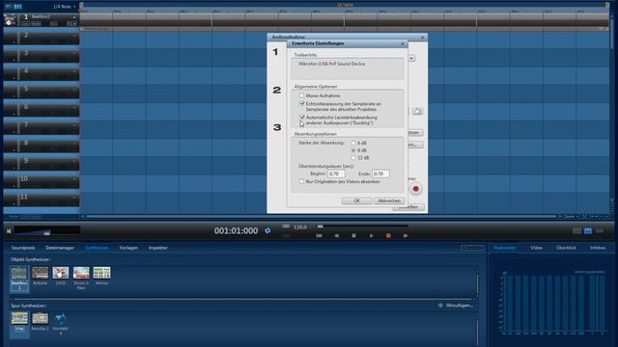618x347 pixels.
Task: Jump to project start button
Action: pyautogui.click(x=319, y=235)
